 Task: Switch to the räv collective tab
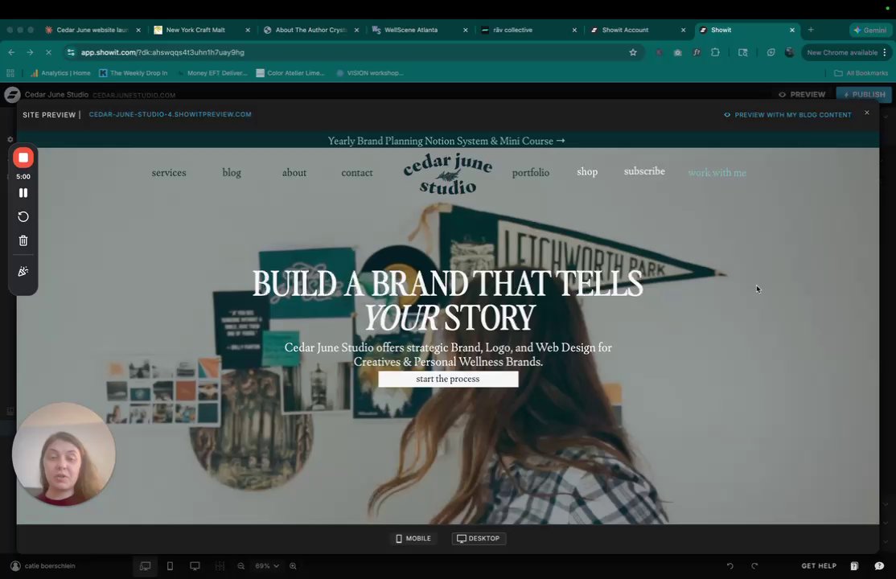tap(529, 30)
